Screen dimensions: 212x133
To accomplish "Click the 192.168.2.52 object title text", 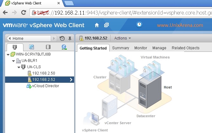I will pyautogui.click(x=96, y=38).
